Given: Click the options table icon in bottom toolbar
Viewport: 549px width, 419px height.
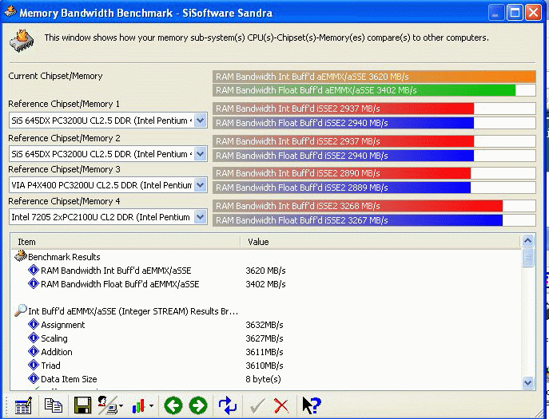Looking at the screenshot, I should coord(22,405).
